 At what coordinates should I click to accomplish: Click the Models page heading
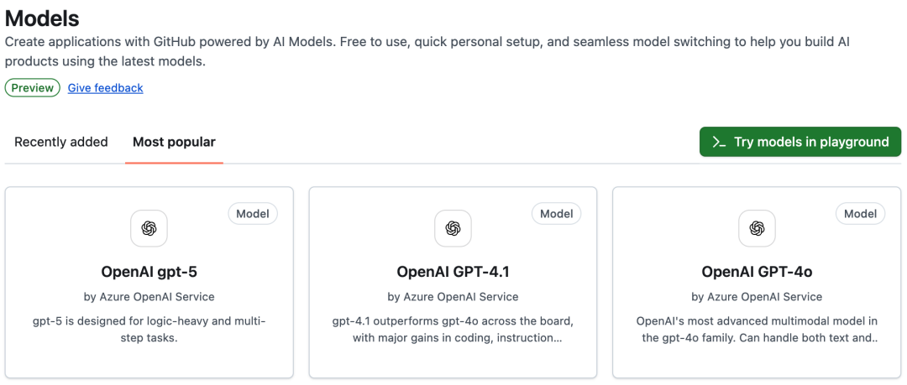[42, 18]
